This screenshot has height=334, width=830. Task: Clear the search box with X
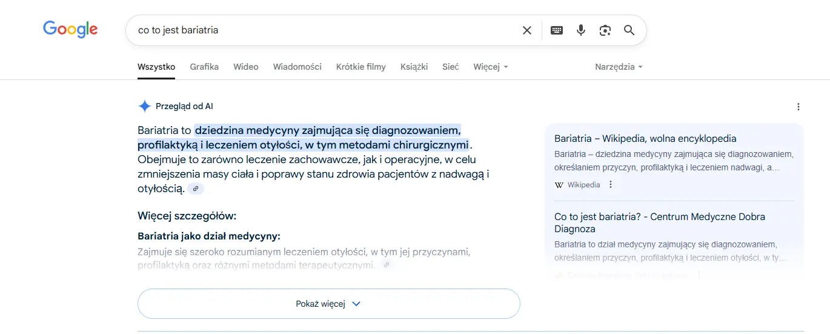[x=527, y=30]
